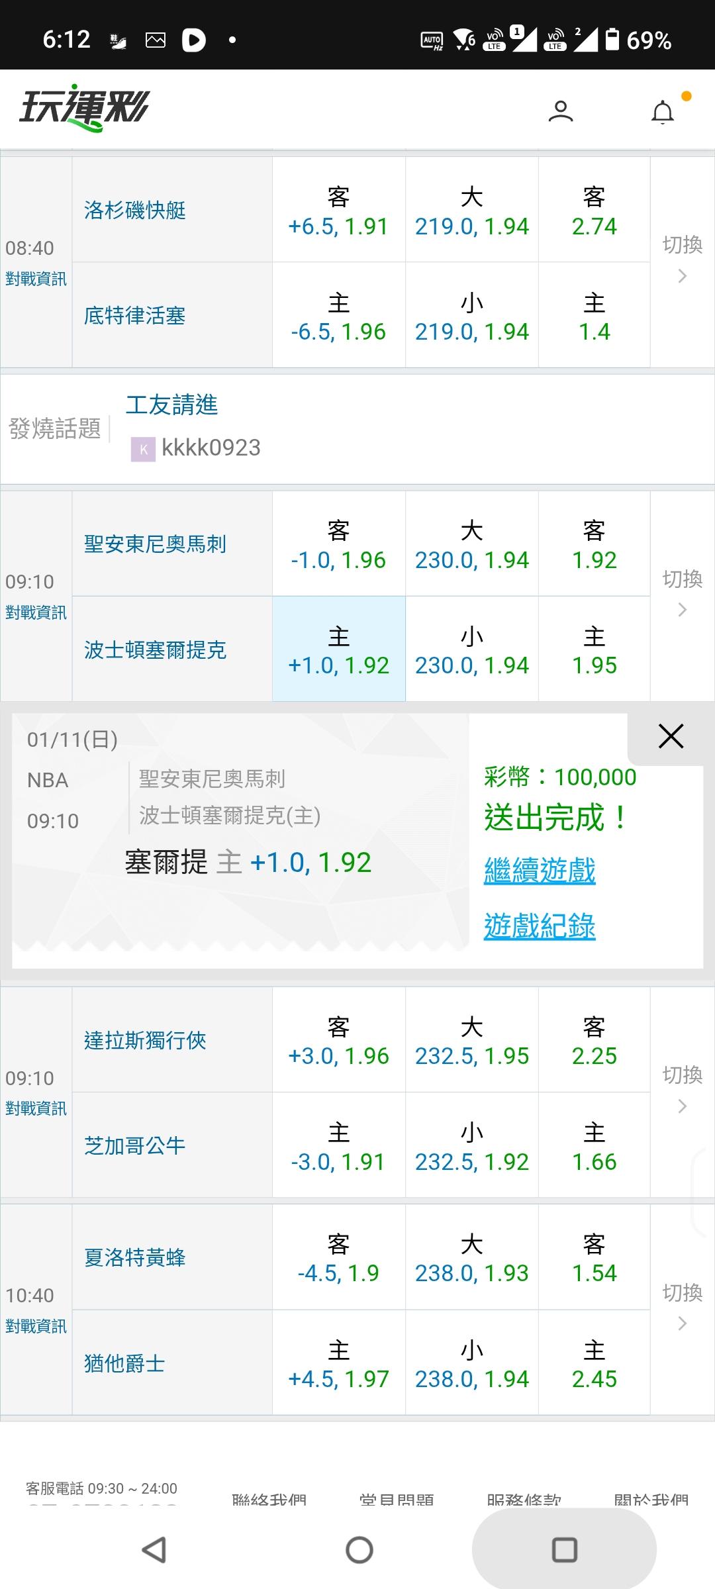Open 對戰資訊 for the 08:40 game
This screenshot has width=715, height=1589.
(36, 279)
